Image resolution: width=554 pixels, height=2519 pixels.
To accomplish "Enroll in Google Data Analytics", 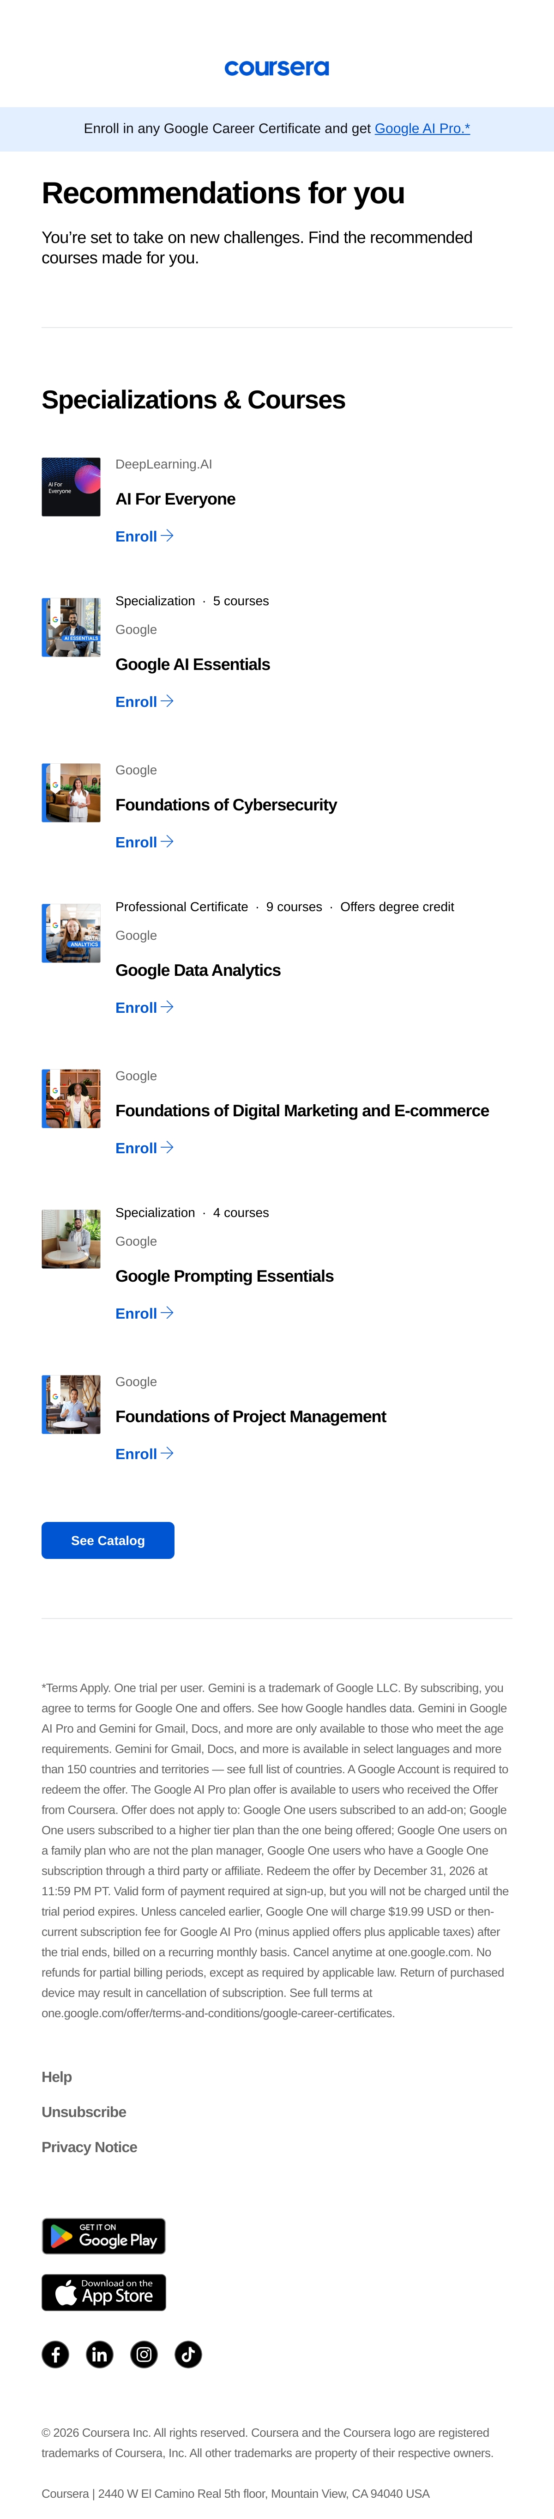I will pos(144,1007).
